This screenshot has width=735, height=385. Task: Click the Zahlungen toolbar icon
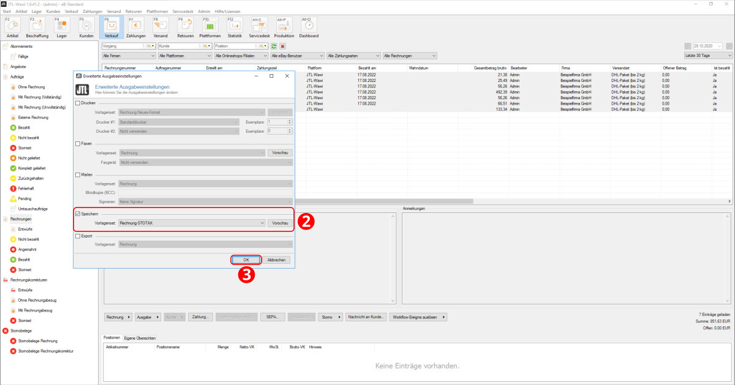[x=135, y=27]
